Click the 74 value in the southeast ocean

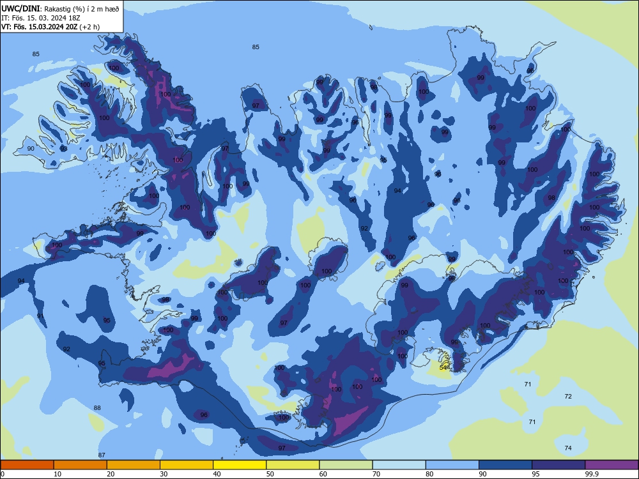click(568, 448)
